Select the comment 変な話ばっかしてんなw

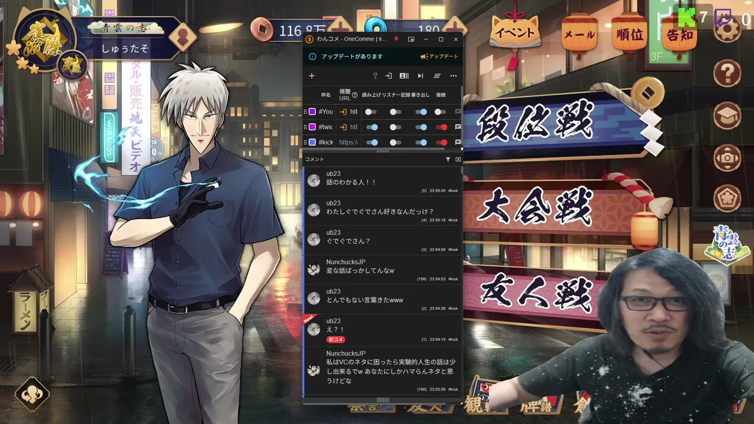tap(382, 270)
